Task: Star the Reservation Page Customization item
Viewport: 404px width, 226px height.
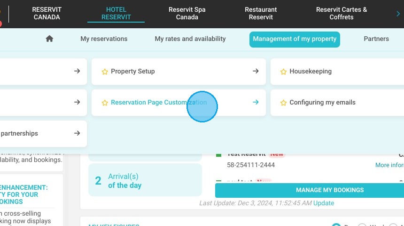Action: (x=105, y=103)
